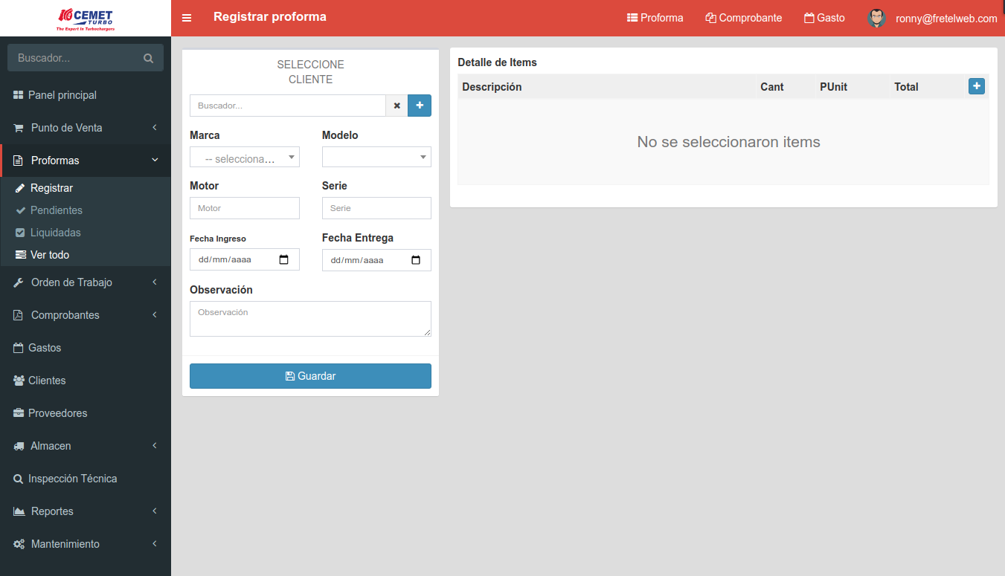Screen dimensions: 1005x576
Task: Click the Motor input field
Action: 244,208
